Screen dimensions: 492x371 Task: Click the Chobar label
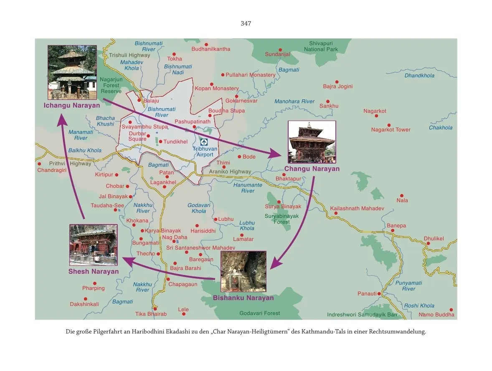pos(115,186)
